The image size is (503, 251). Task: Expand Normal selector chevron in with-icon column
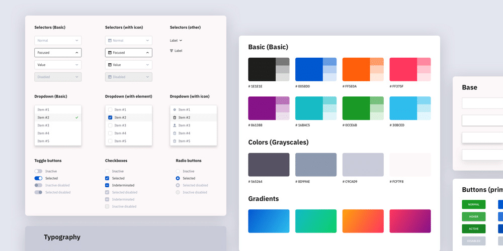(147, 41)
